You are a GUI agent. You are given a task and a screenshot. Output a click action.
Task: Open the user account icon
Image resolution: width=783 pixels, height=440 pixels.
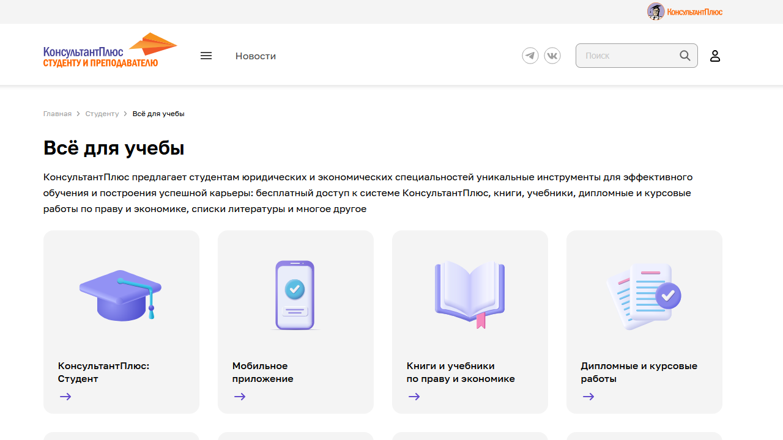[714, 56]
